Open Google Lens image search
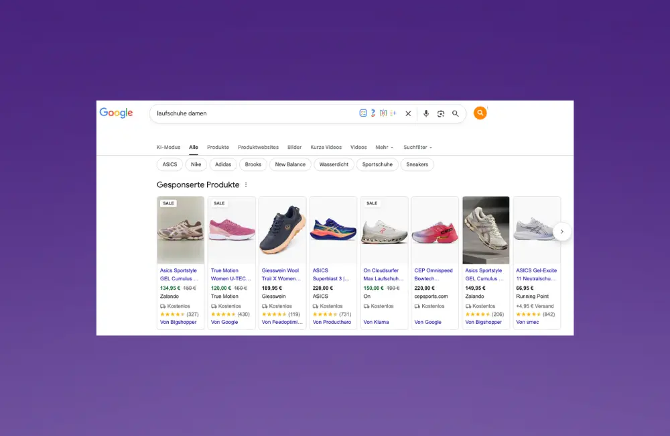The image size is (670, 436). click(x=441, y=113)
